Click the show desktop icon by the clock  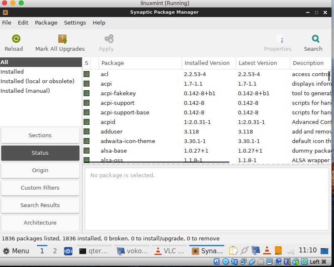(x=324, y=251)
